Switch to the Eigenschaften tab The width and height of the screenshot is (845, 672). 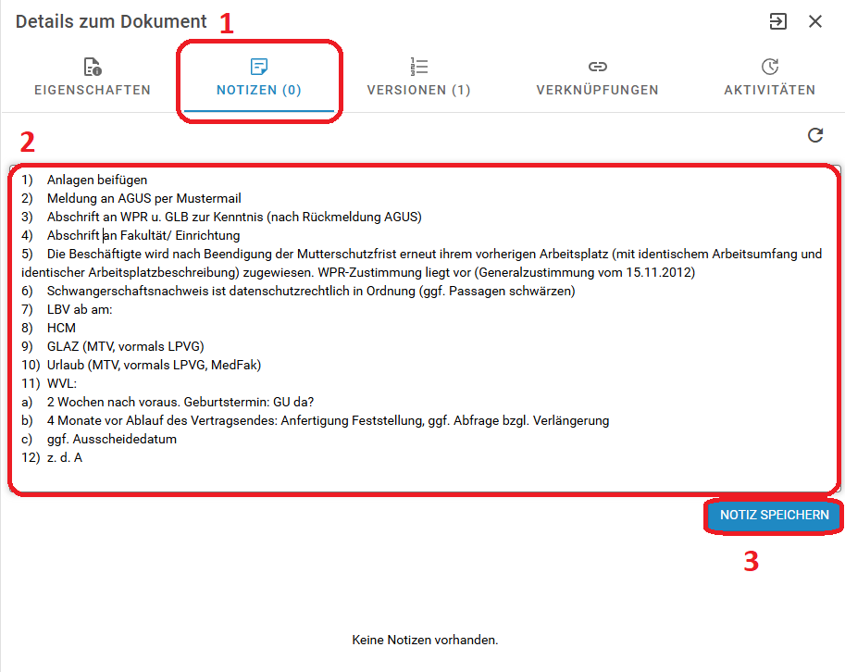(92, 90)
